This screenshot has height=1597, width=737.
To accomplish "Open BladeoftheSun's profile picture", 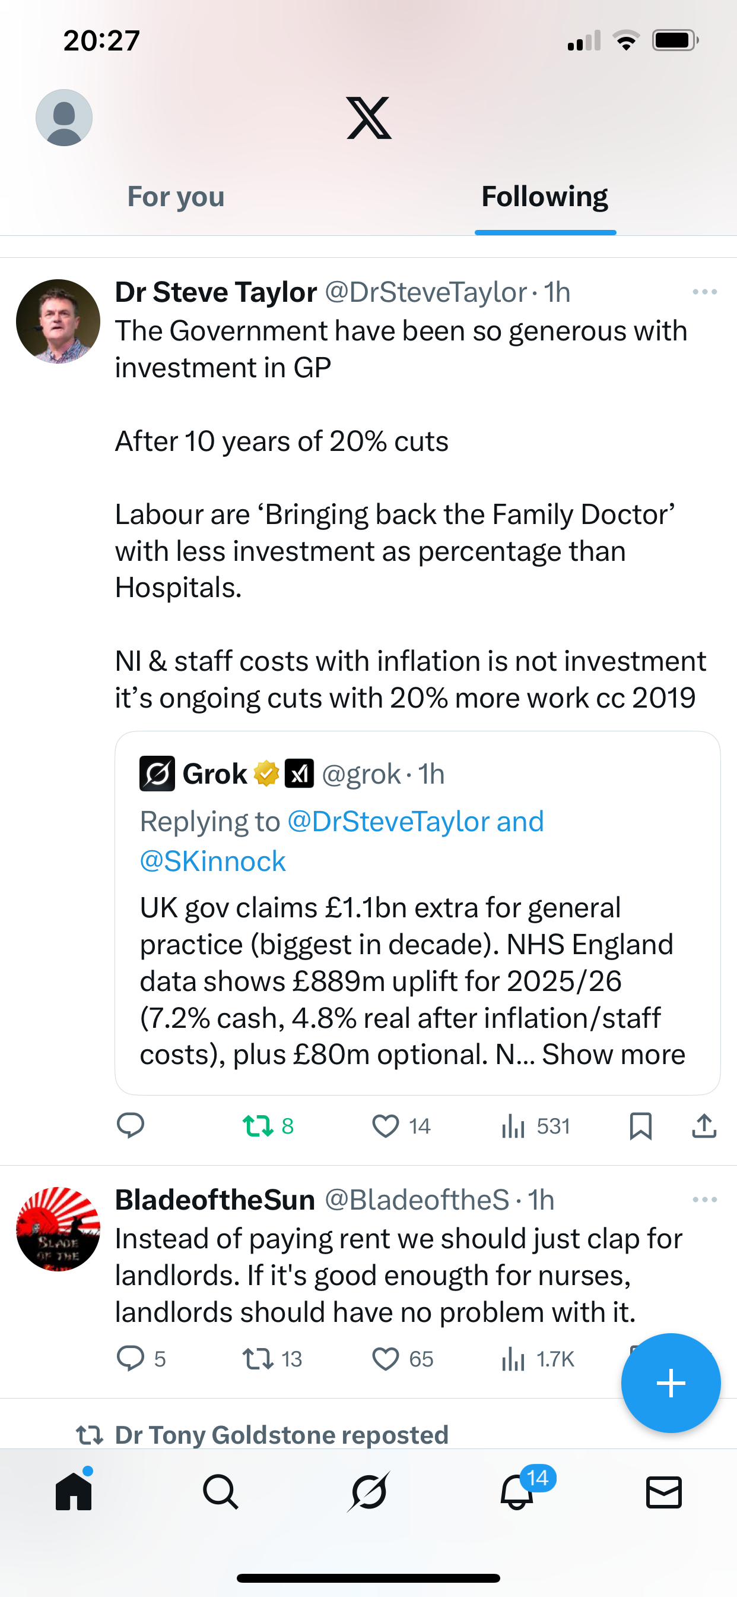I will [58, 1229].
